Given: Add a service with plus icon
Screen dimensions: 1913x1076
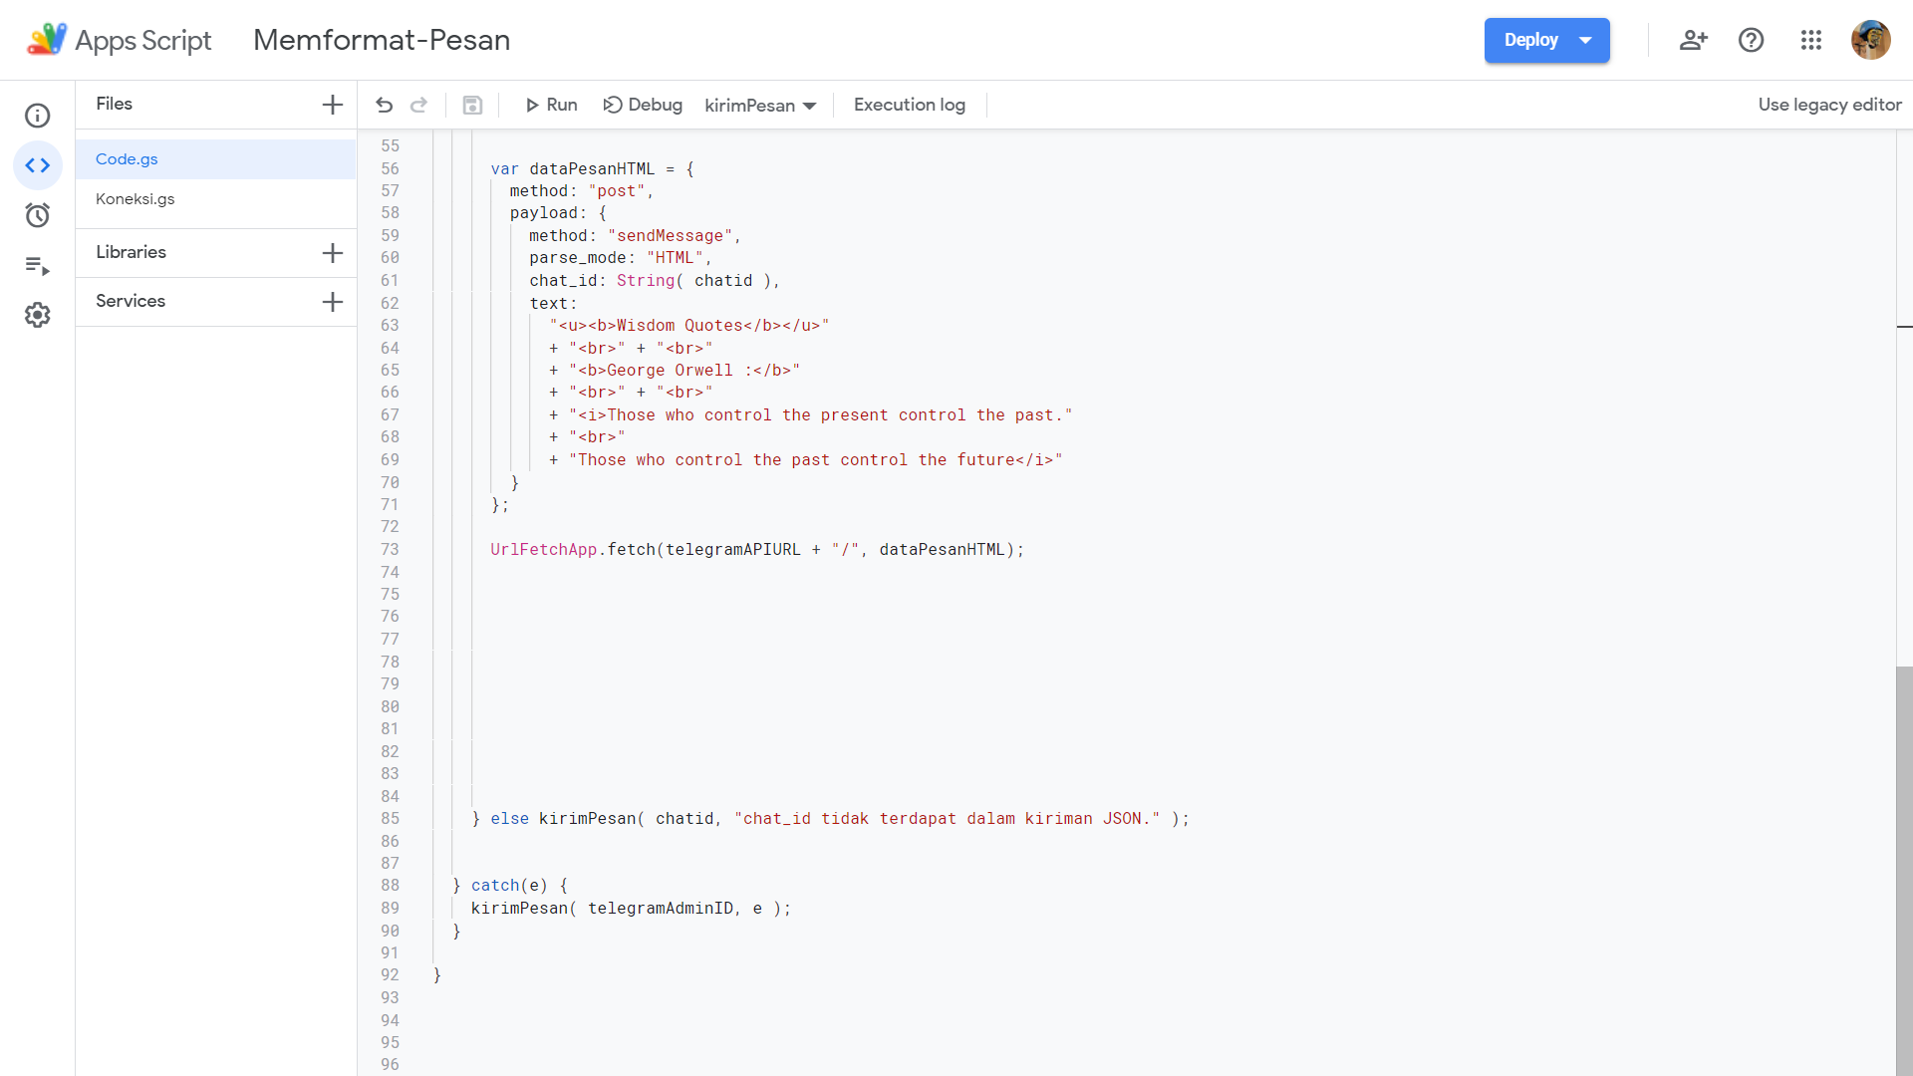Looking at the screenshot, I should tap(333, 302).
